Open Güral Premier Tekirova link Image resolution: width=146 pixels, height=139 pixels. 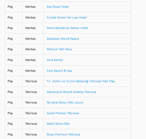point(63,113)
